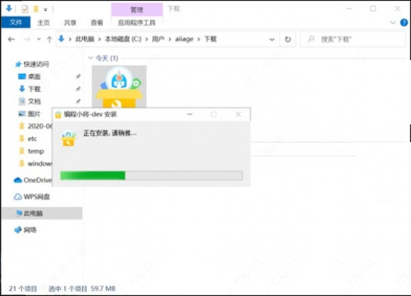Click the 正在安装, 请稍候... text

point(110,133)
